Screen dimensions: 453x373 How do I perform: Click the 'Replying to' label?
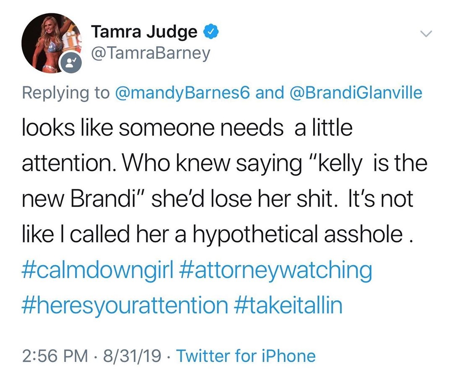(x=69, y=92)
